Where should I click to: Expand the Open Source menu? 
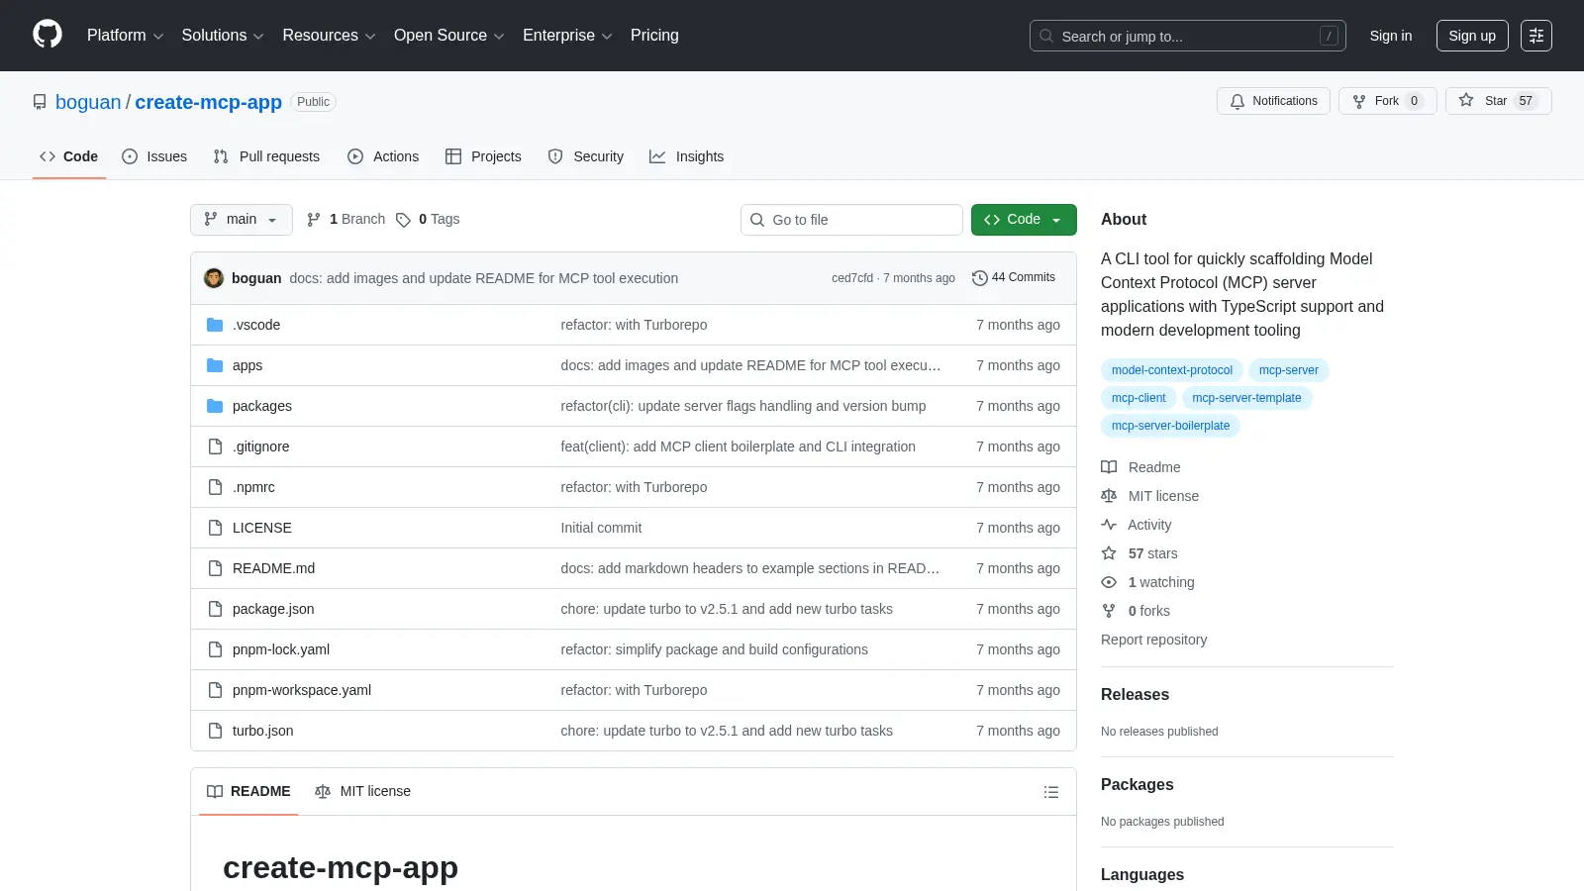449,36
